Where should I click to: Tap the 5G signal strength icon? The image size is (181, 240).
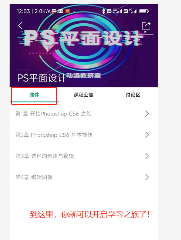click(x=117, y=11)
